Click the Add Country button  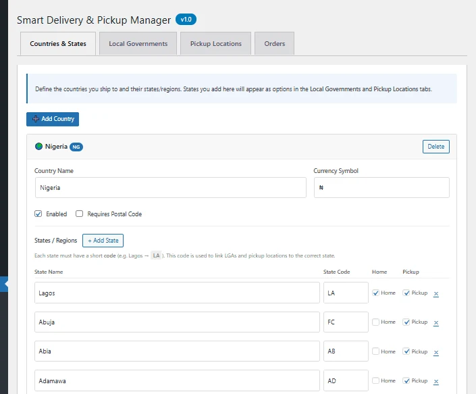click(x=53, y=119)
